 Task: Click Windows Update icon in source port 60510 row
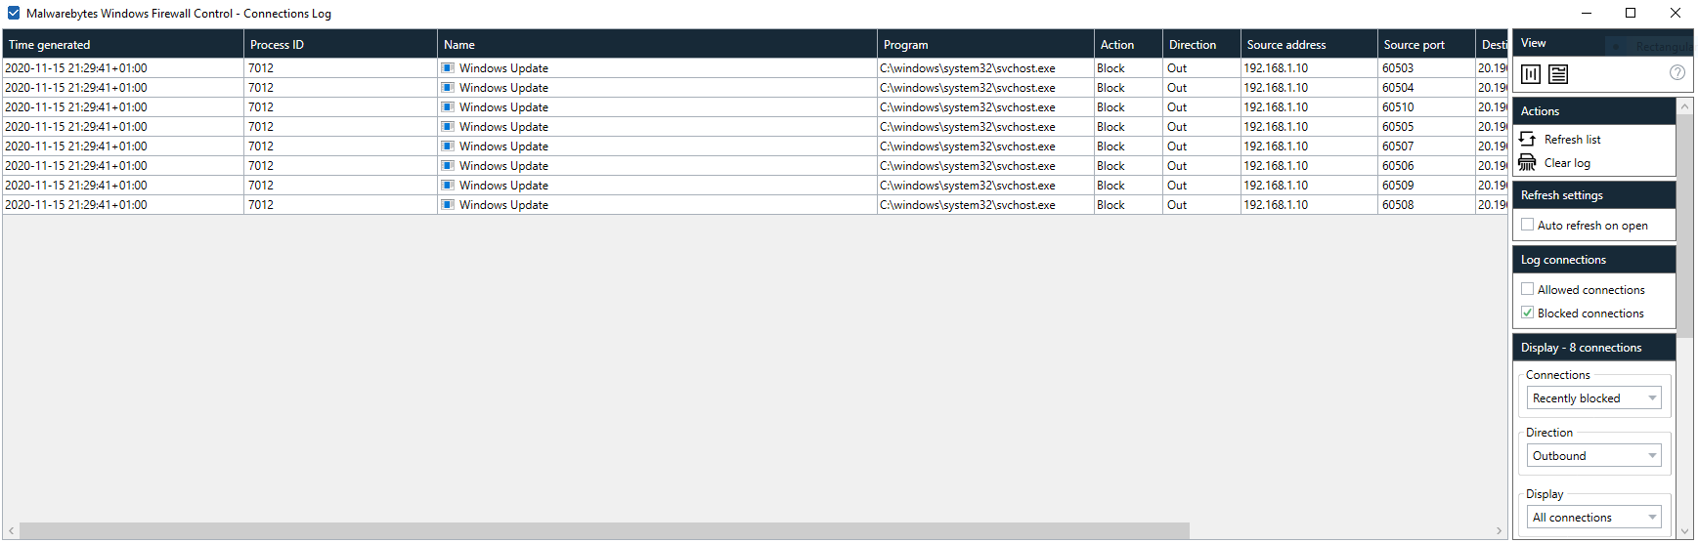448,107
